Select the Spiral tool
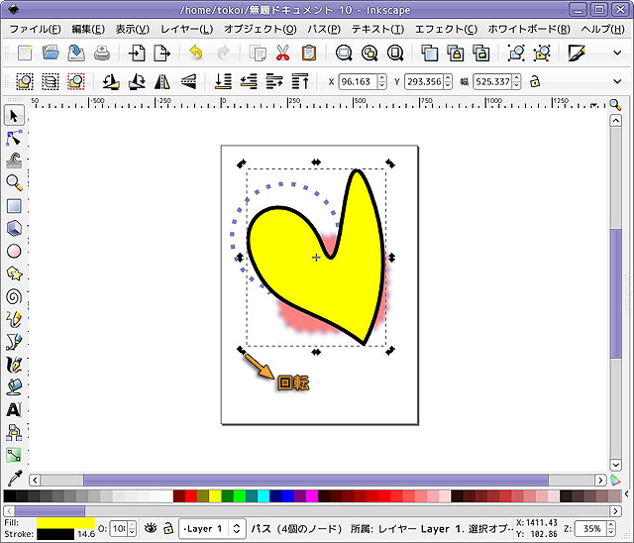 click(14, 295)
